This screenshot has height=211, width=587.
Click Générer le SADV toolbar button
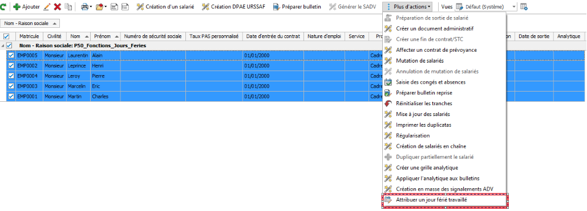point(353,7)
